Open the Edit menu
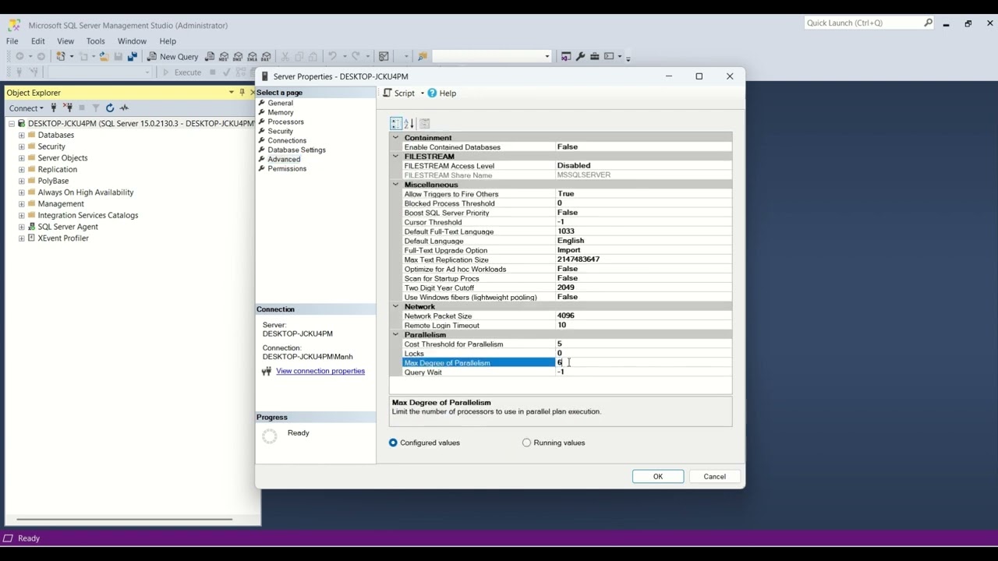 (x=37, y=41)
